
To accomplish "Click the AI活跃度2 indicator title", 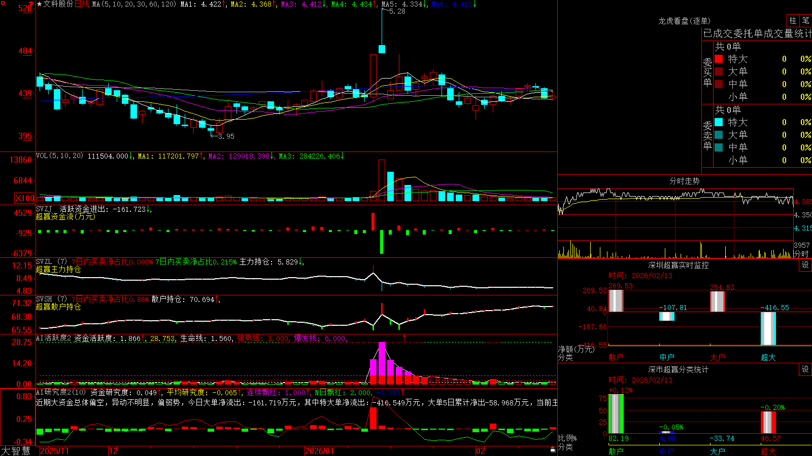I will [x=54, y=338].
